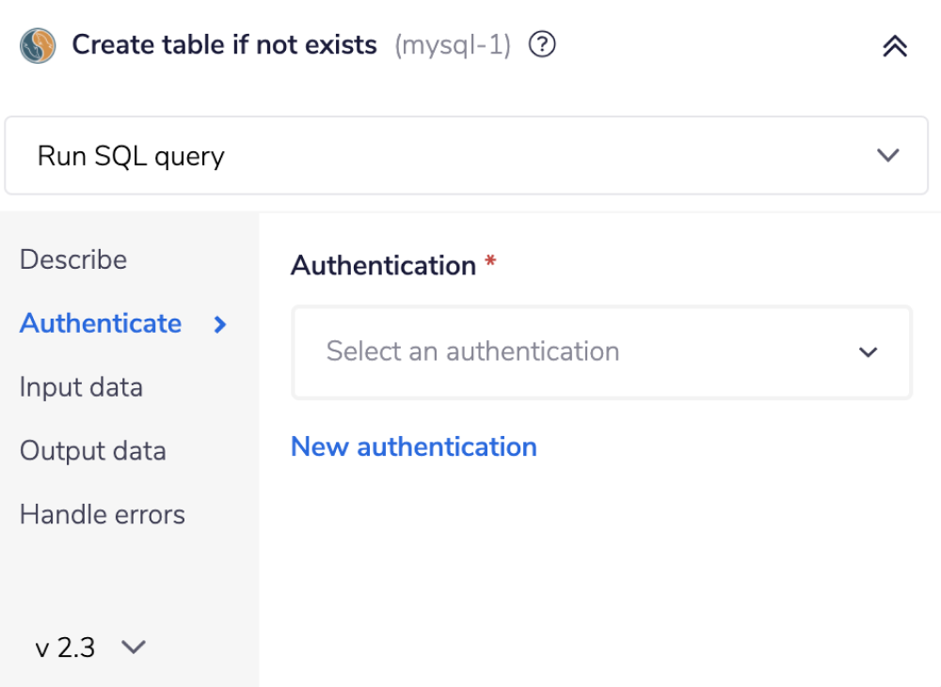Open the Select an authentication dropdown
The height and width of the screenshot is (687, 941).
601,352
